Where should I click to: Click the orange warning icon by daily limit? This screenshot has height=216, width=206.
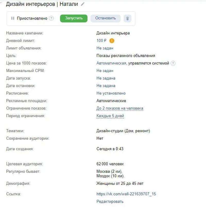[x=112, y=41]
